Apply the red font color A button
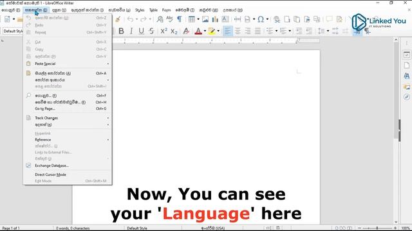Viewport: 412px width, 231px height. coord(198,31)
